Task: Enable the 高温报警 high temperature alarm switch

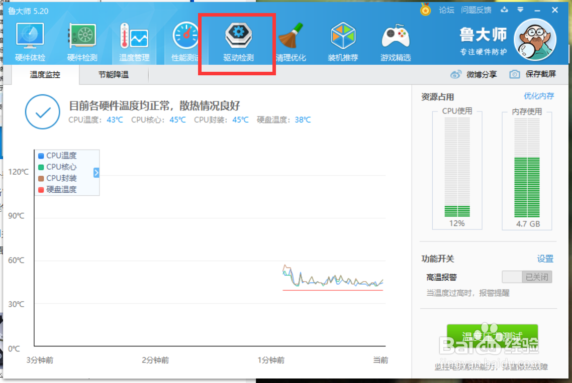Action: tap(526, 277)
